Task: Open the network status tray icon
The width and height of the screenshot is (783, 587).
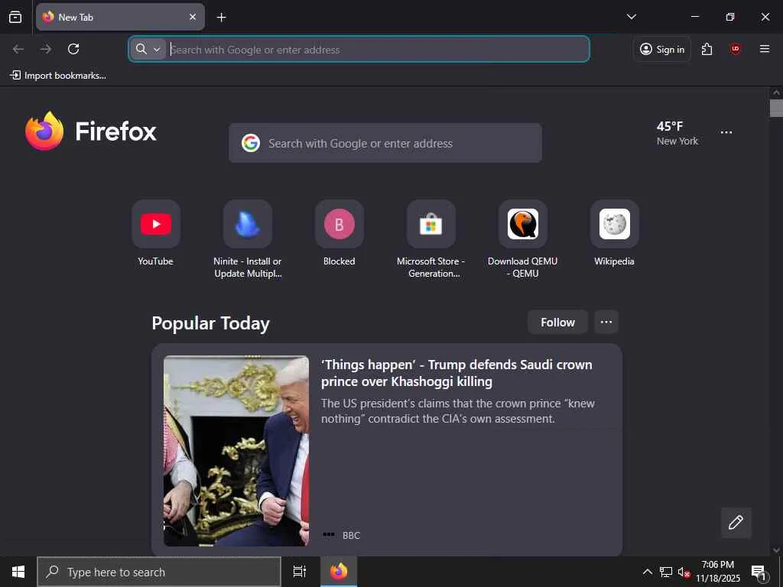Action: click(x=665, y=572)
